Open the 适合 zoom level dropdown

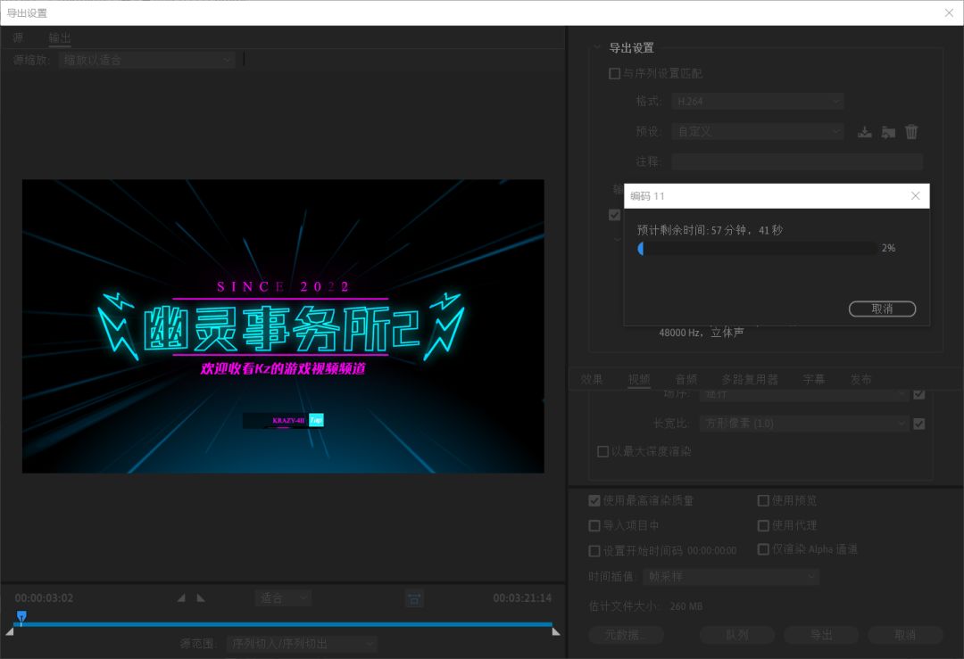point(283,598)
